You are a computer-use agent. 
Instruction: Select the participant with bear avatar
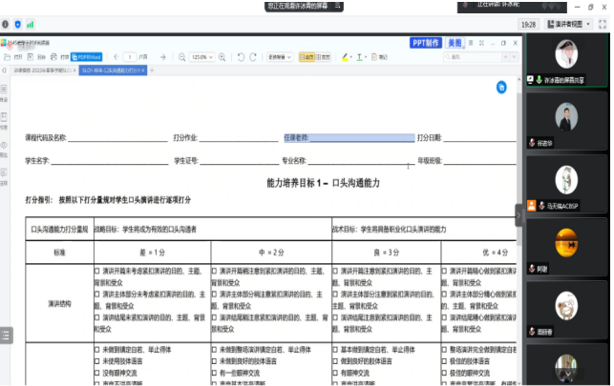pyautogui.click(x=566, y=311)
